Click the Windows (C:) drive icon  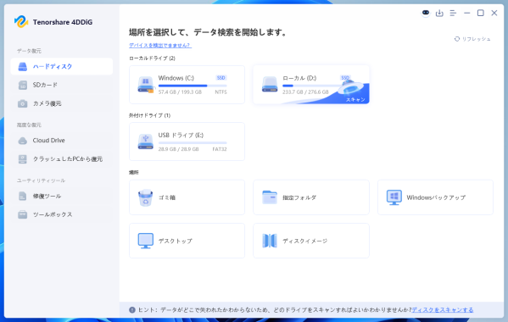(146, 85)
